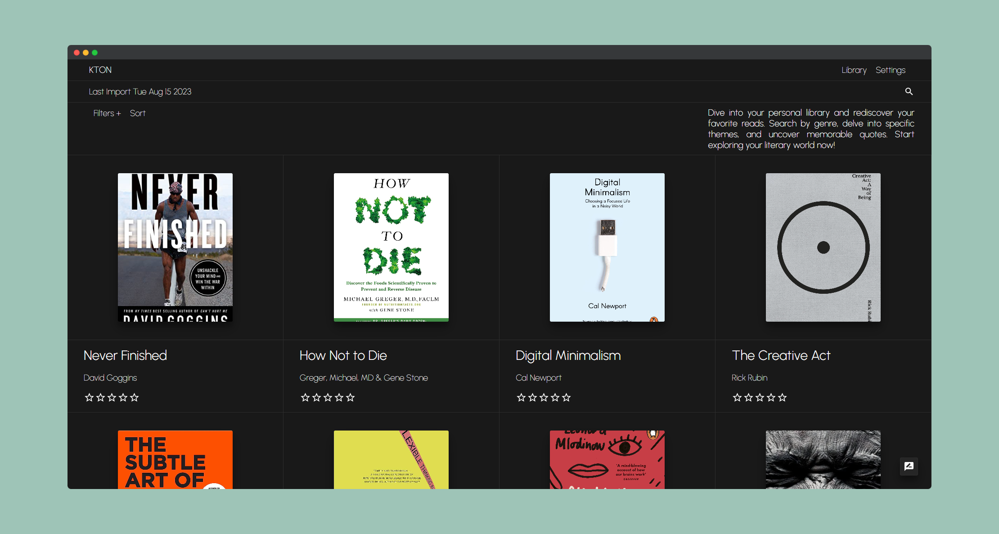Open author David Goggins link
Viewport: 999px width, 534px height.
coord(110,378)
